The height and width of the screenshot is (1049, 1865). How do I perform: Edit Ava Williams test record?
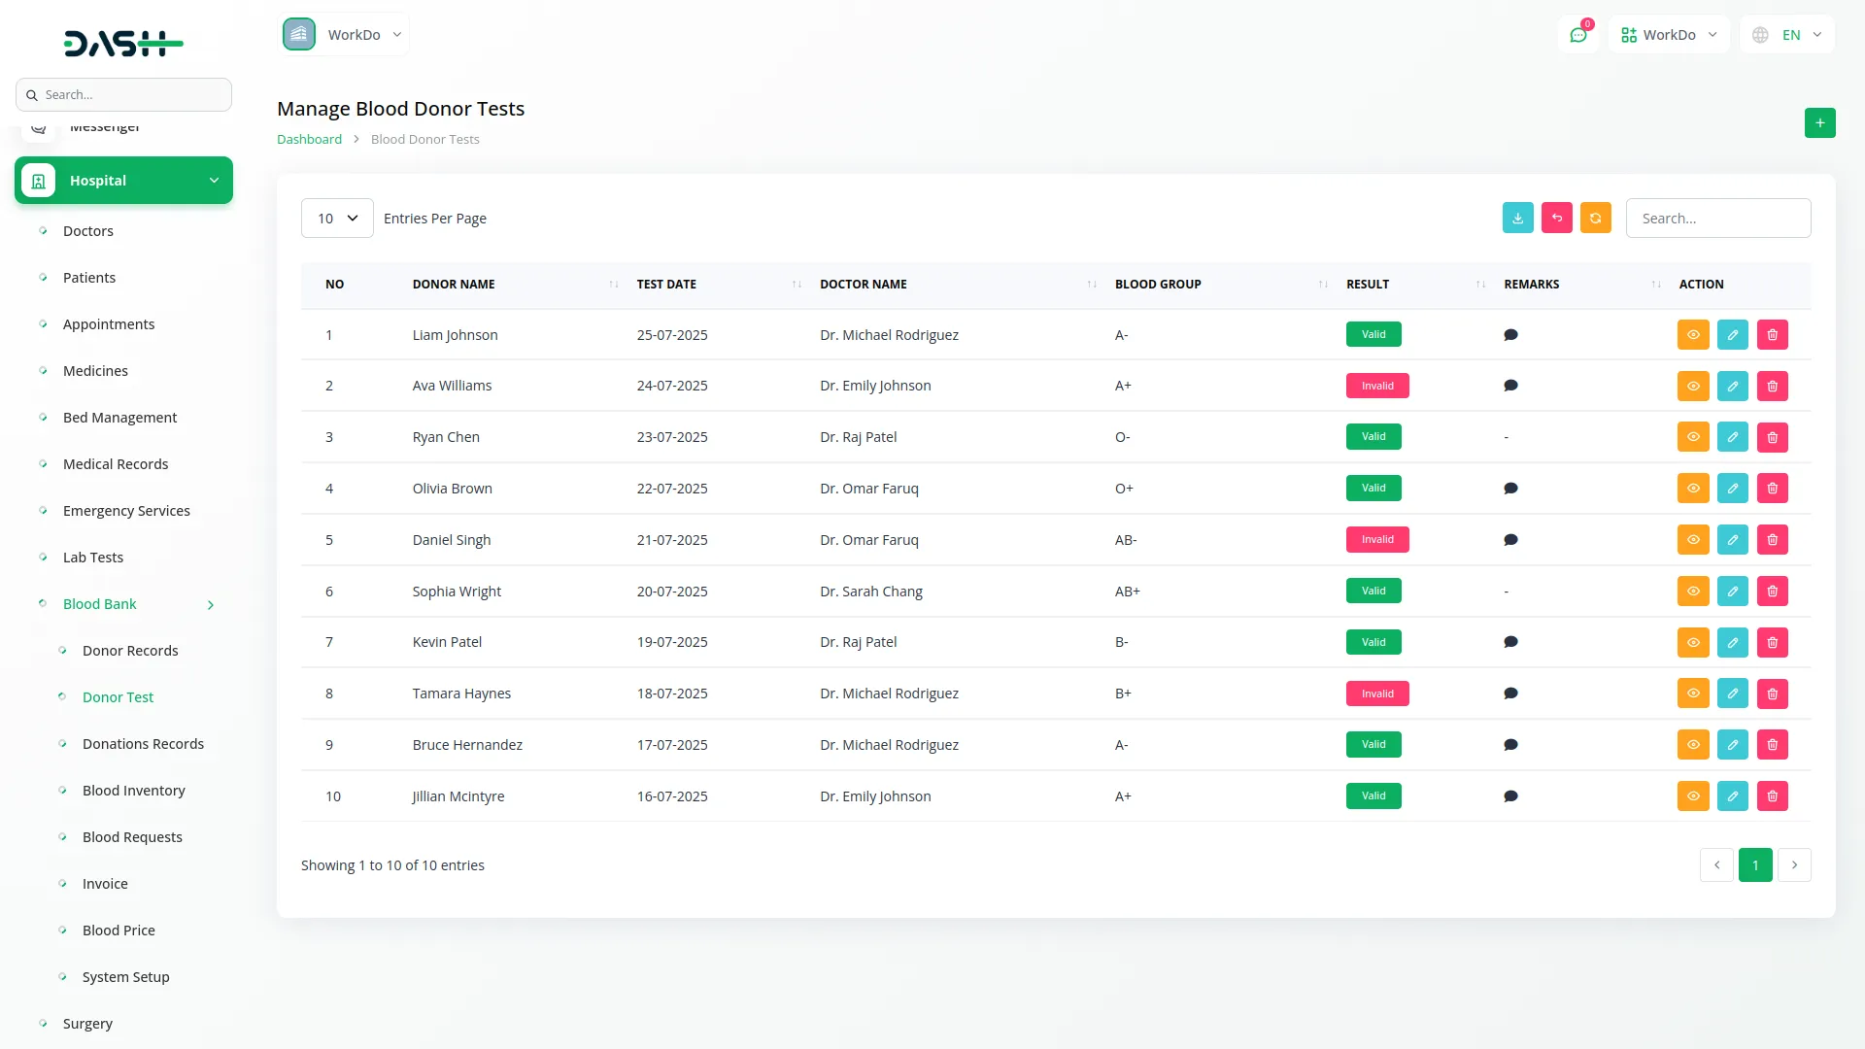[1732, 387]
